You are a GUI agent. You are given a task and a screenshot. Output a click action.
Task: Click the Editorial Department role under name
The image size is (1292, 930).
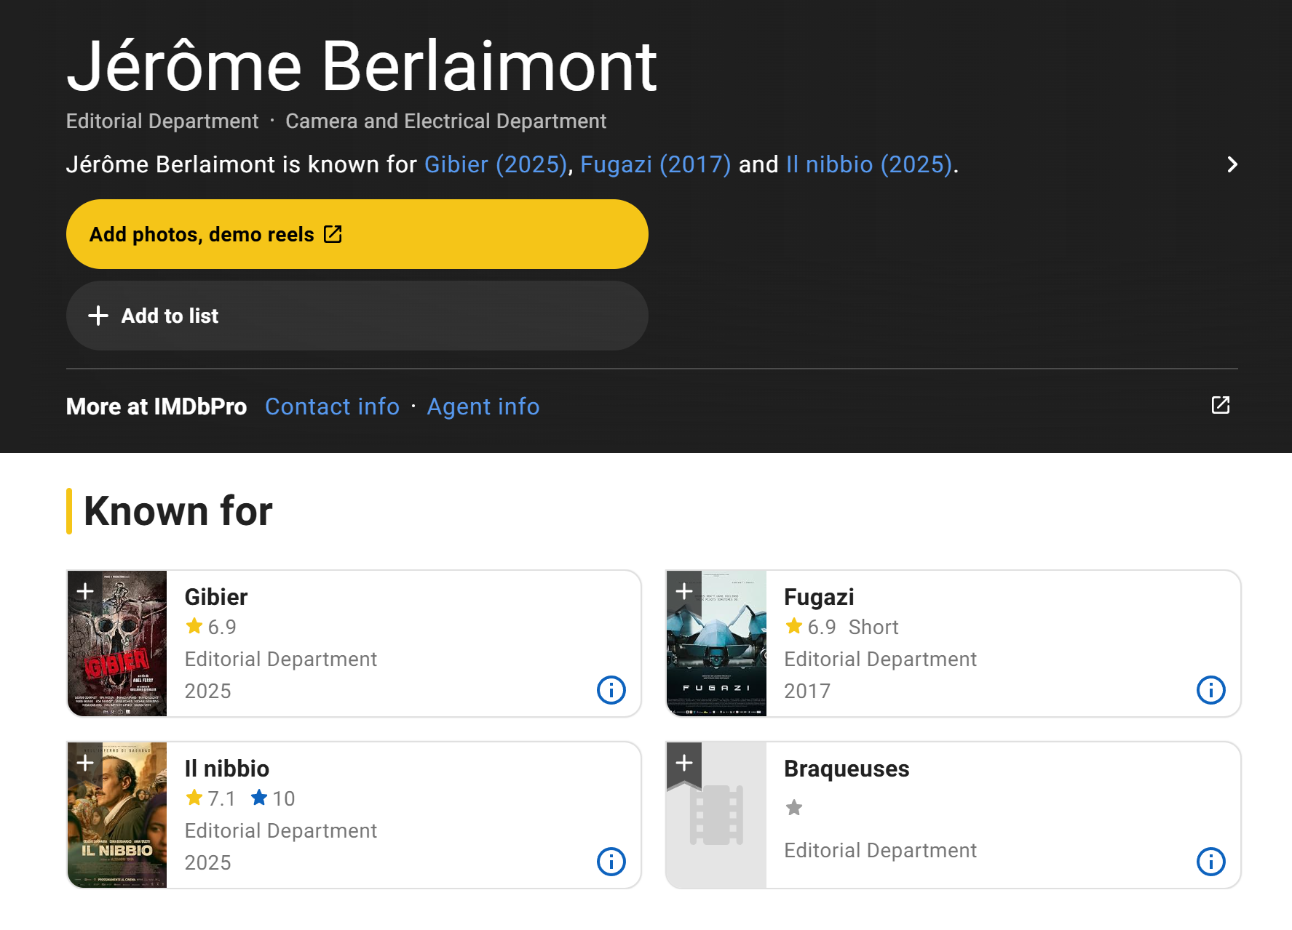pos(162,121)
